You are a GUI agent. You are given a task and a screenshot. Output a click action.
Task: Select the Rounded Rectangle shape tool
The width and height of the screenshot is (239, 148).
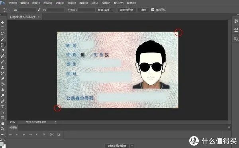pyautogui.click(x=3, y=118)
